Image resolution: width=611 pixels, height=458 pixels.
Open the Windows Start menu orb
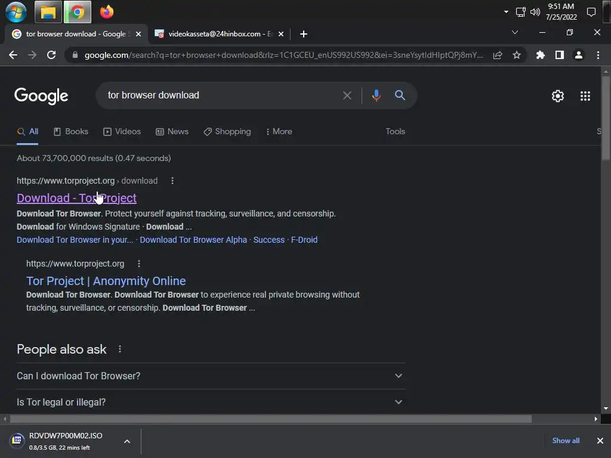point(16,12)
